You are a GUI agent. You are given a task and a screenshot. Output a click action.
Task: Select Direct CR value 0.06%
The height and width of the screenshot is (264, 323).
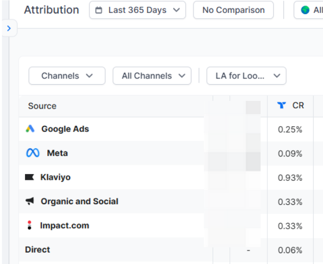coord(290,250)
